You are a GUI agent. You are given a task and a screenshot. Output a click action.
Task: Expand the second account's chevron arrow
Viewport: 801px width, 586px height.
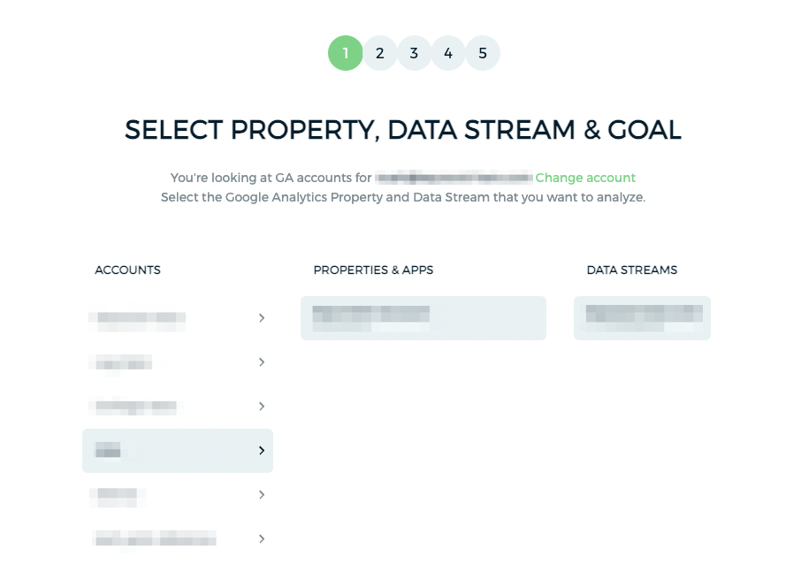coord(262,362)
